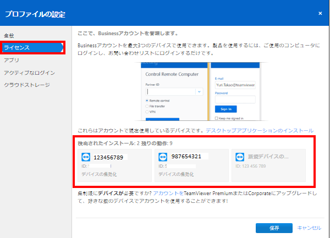Deactivate device 123456789 via デバイスの無効化

(99, 174)
